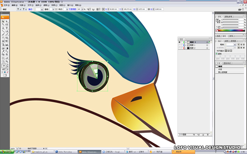Select the Lasso tool
Viewport: 247px width, 154px height.
click(x=7, y=25)
